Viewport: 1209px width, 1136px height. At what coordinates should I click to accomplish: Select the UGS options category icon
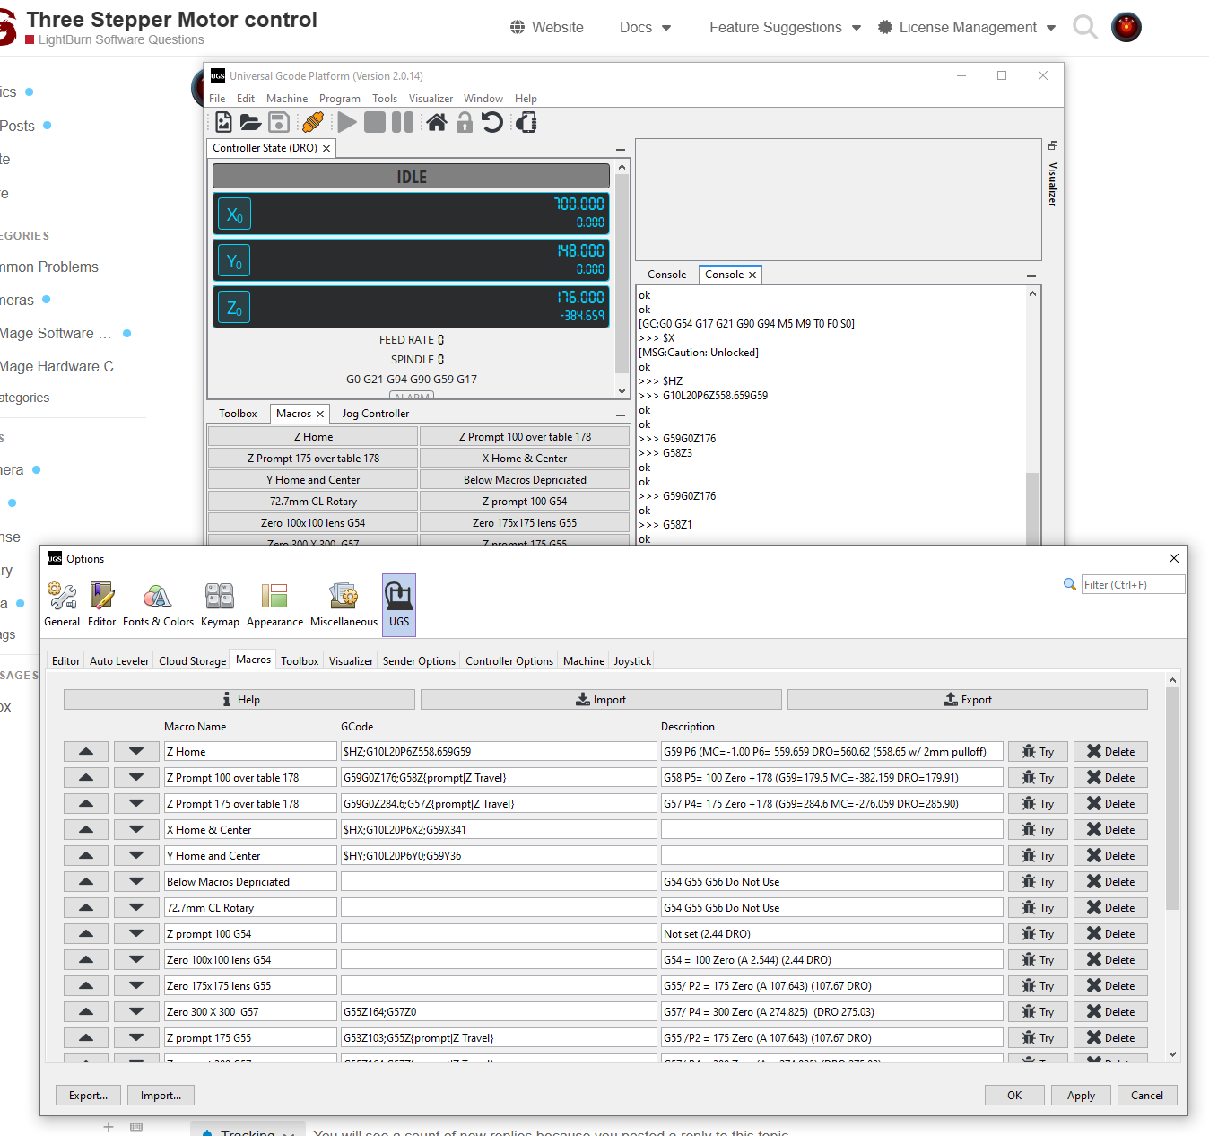[x=399, y=605]
